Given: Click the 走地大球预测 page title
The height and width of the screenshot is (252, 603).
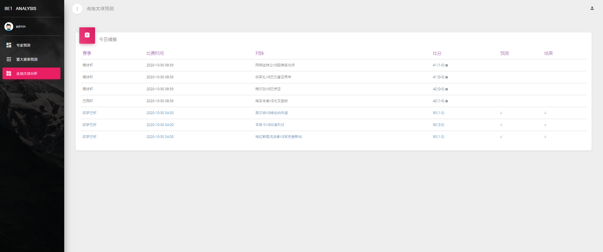Looking at the screenshot, I should tap(100, 9).
